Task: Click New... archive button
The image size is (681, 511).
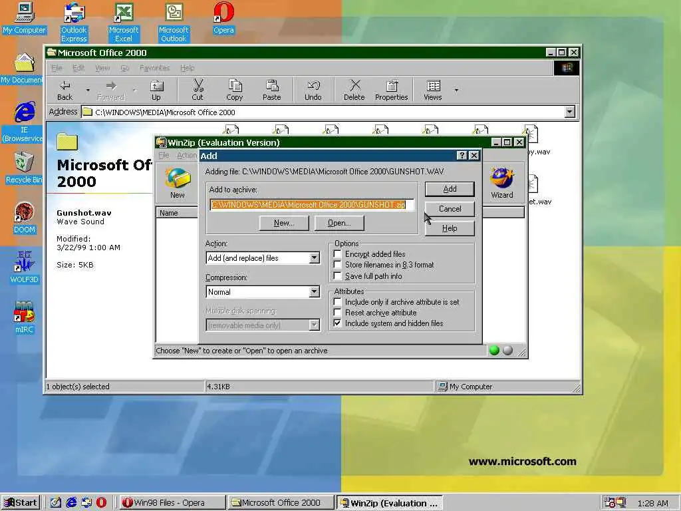Action: coord(284,223)
